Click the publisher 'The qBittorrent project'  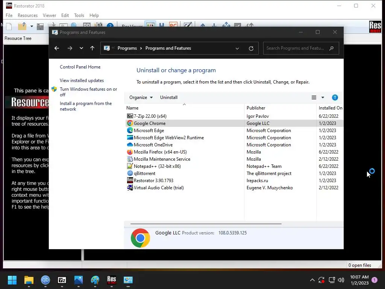pyautogui.click(x=269, y=173)
